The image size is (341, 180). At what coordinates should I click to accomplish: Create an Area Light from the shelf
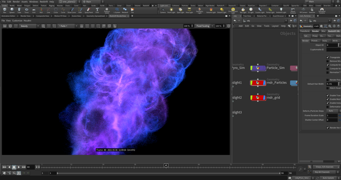(x=189, y=10)
